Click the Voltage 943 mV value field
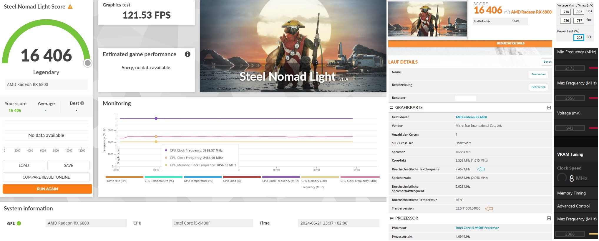 [570, 128]
